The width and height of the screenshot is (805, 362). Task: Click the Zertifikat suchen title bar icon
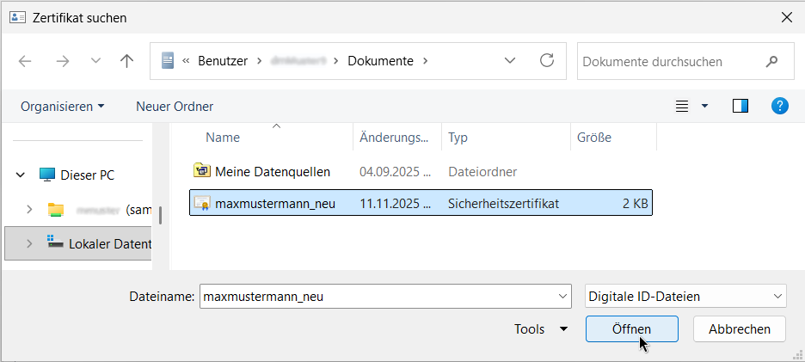tap(17, 17)
